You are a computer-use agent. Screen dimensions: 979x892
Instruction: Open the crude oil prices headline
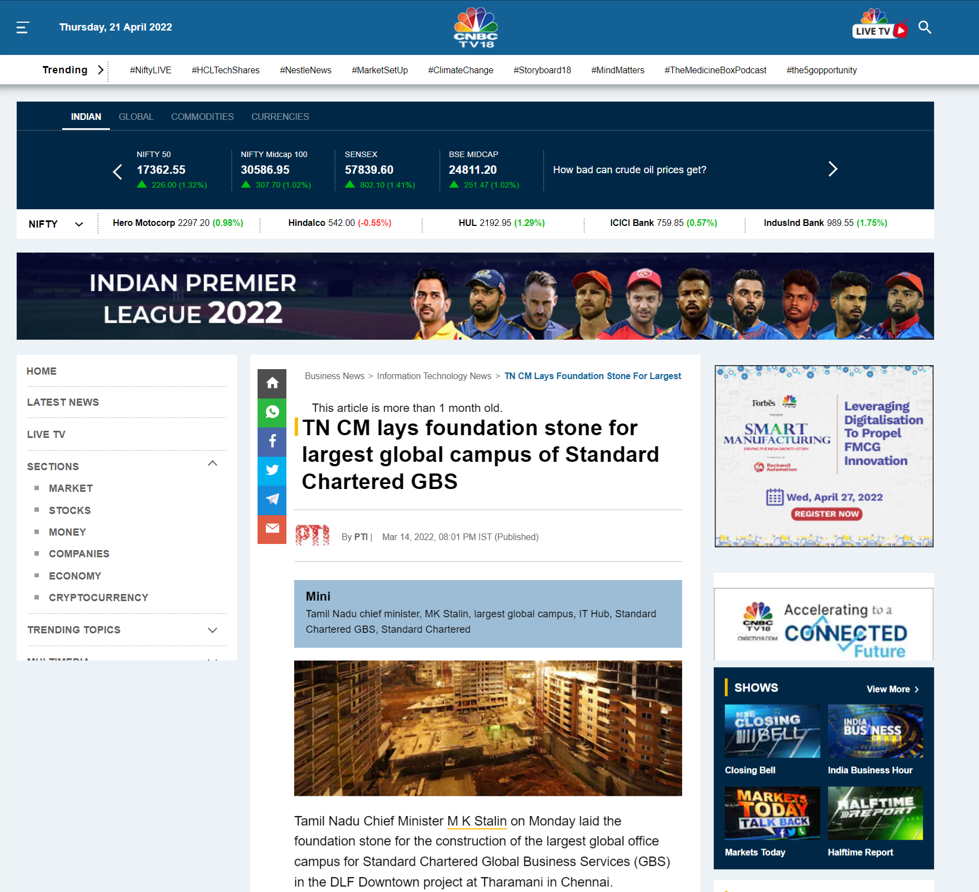pyautogui.click(x=629, y=170)
